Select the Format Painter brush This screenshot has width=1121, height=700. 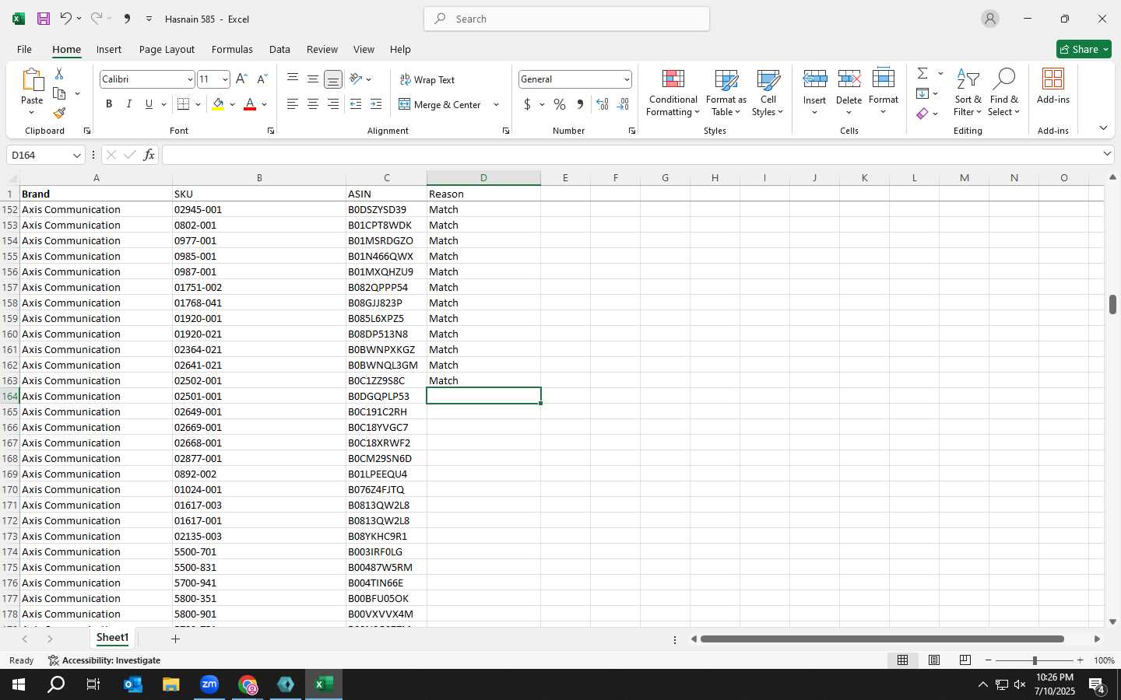pos(59,114)
